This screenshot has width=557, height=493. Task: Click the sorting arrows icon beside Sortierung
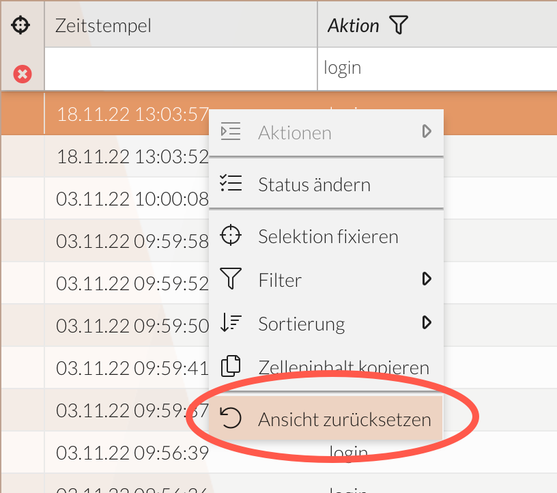click(x=231, y=323)
